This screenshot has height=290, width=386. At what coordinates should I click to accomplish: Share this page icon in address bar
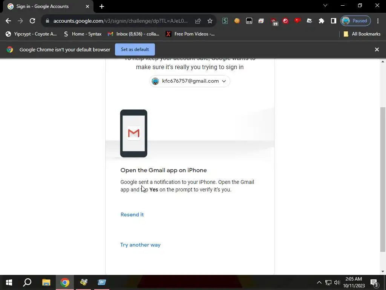tap(198, 21)
